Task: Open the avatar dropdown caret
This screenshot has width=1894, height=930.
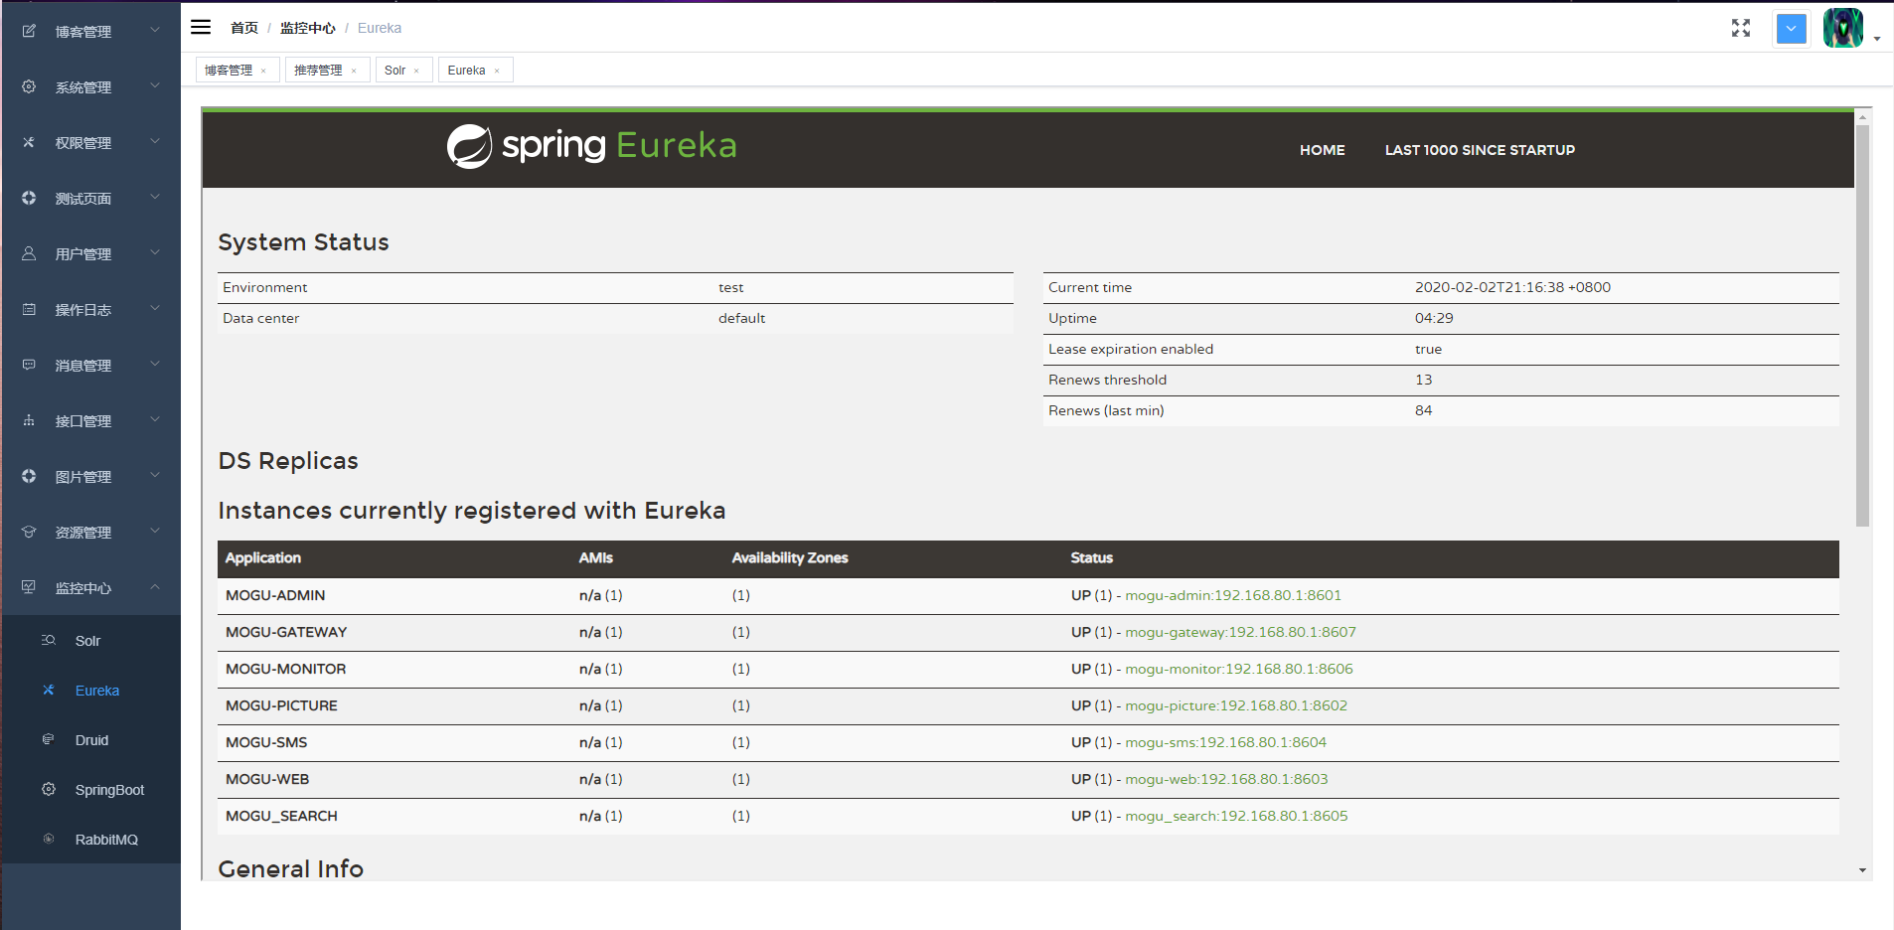Action: click(1877, 39)
